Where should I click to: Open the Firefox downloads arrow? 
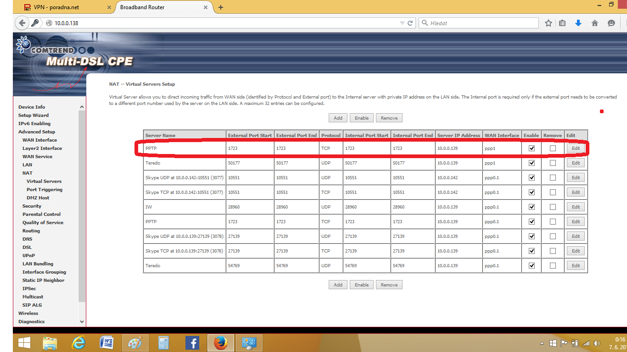click(578, 23)
